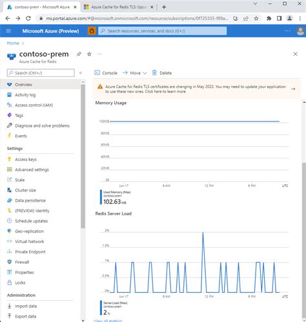Expand the Move dropdown
The height and width of the screenshot is (322, 306).
[x=134, y=73]
